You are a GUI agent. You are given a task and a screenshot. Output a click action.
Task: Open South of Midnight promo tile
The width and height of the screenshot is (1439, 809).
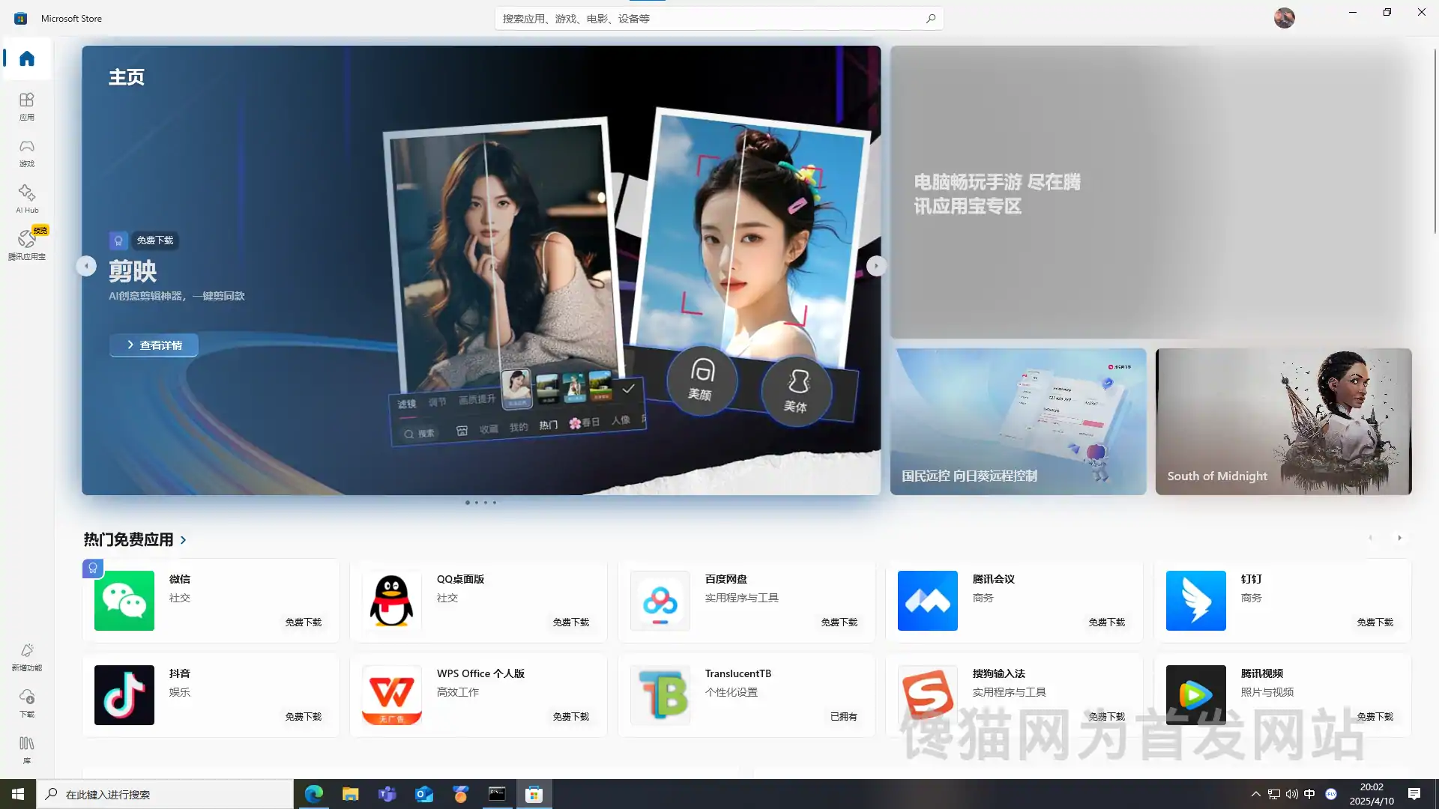tap(1283, 421)
